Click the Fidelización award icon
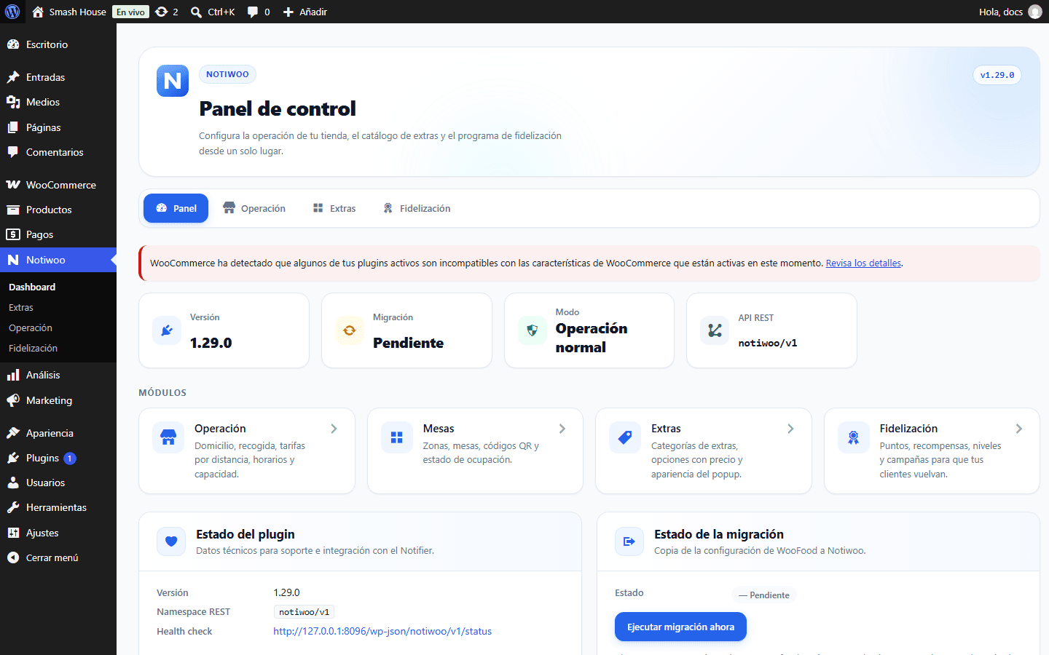 (854, 437)
